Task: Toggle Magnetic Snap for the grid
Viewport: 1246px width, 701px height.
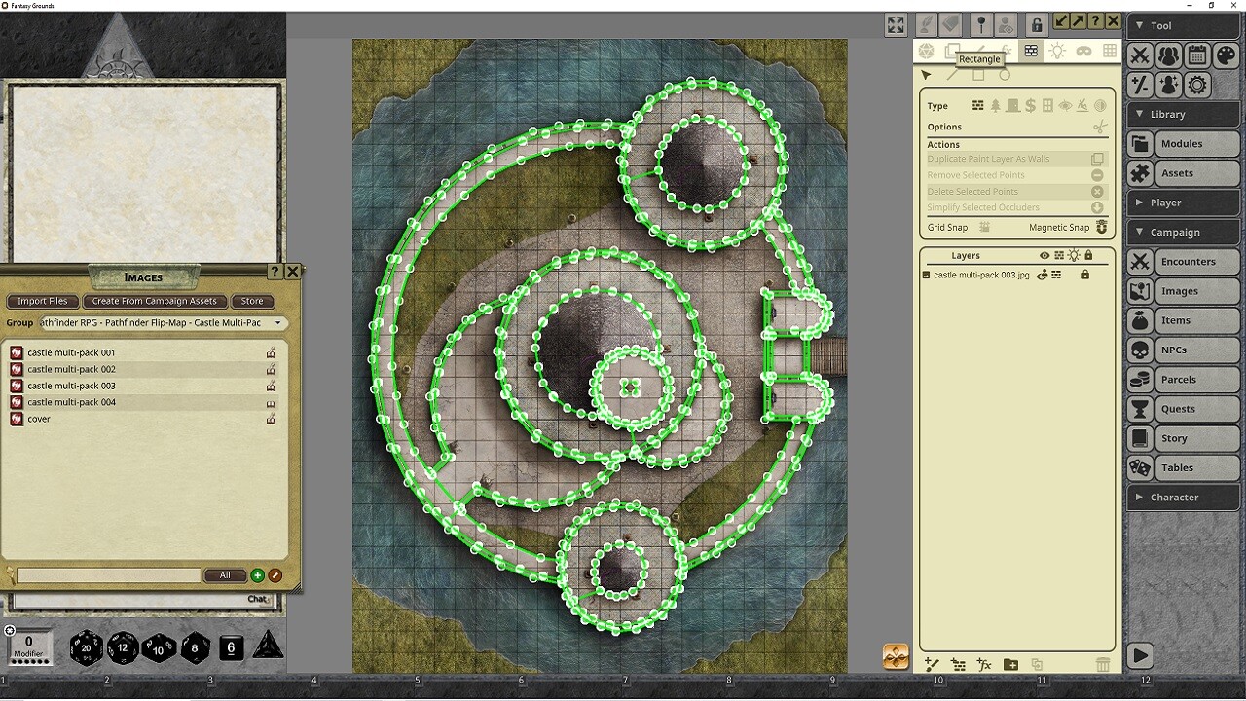Action: pyautogui.click(x=1100, y=227)
